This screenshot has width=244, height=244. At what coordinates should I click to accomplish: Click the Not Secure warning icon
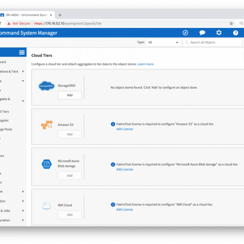tap(9, 23)
